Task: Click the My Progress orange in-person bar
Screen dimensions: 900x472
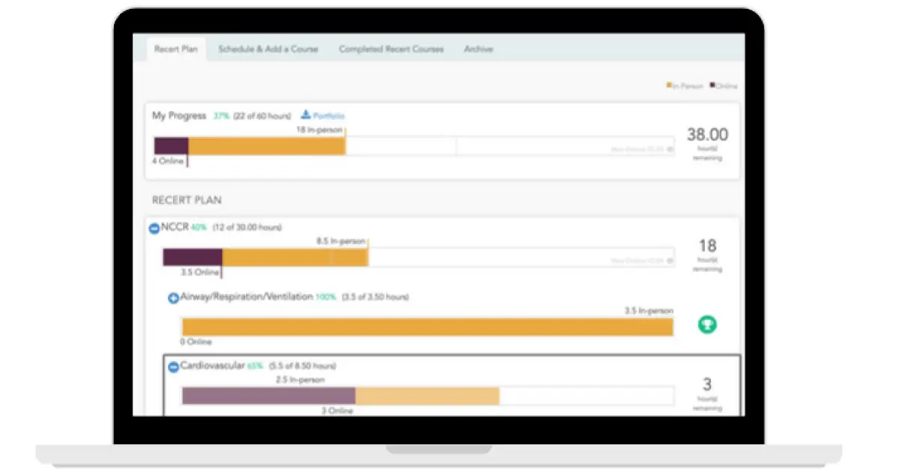Action: [x=266, y=146]
